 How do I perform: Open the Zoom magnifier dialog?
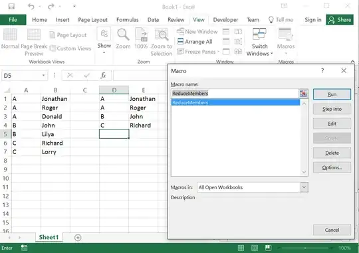click(x=123, y=39)
